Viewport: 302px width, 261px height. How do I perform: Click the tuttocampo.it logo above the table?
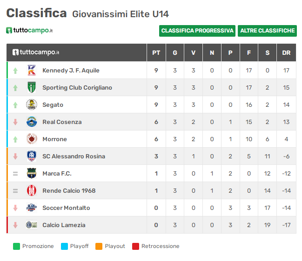29,30
